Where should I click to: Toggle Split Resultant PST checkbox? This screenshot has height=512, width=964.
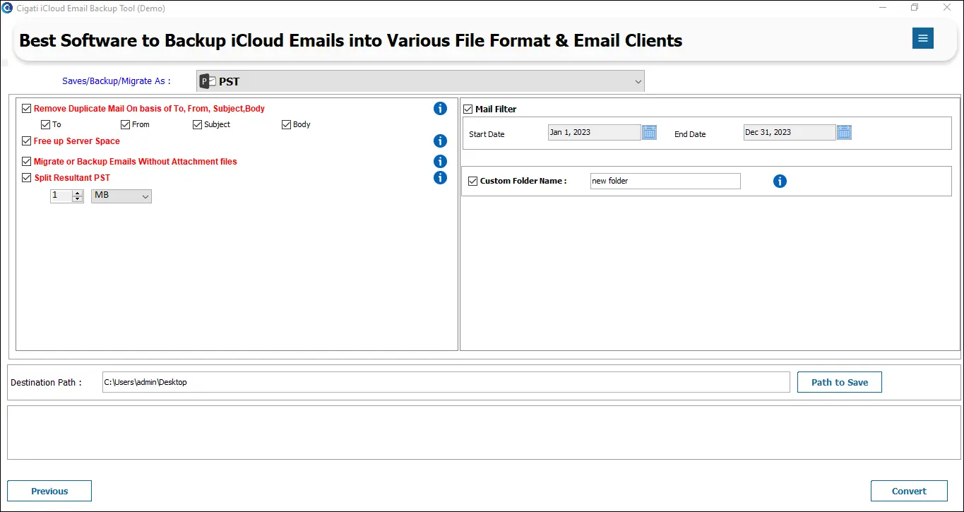coord(27,178)
